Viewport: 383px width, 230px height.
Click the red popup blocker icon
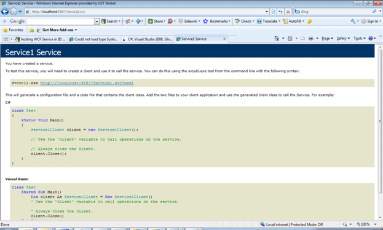170,22
